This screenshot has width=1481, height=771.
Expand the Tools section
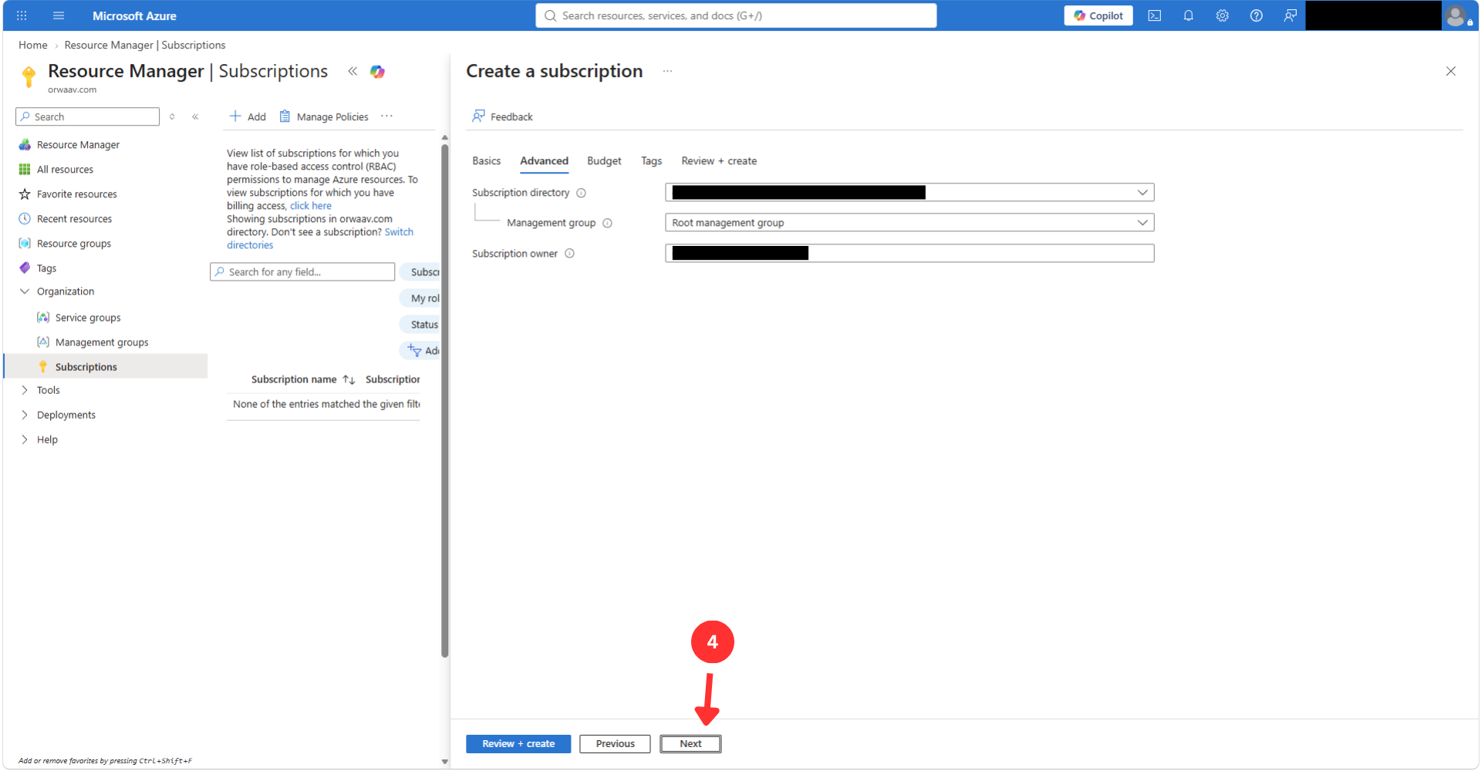(25, 390)
